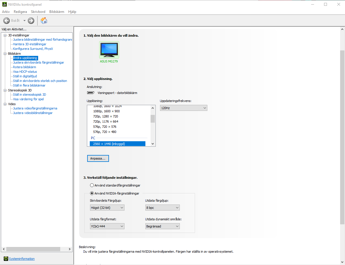Open Ställ in stereoskopisk 3D
345x265 pixels.
[30, 95]
